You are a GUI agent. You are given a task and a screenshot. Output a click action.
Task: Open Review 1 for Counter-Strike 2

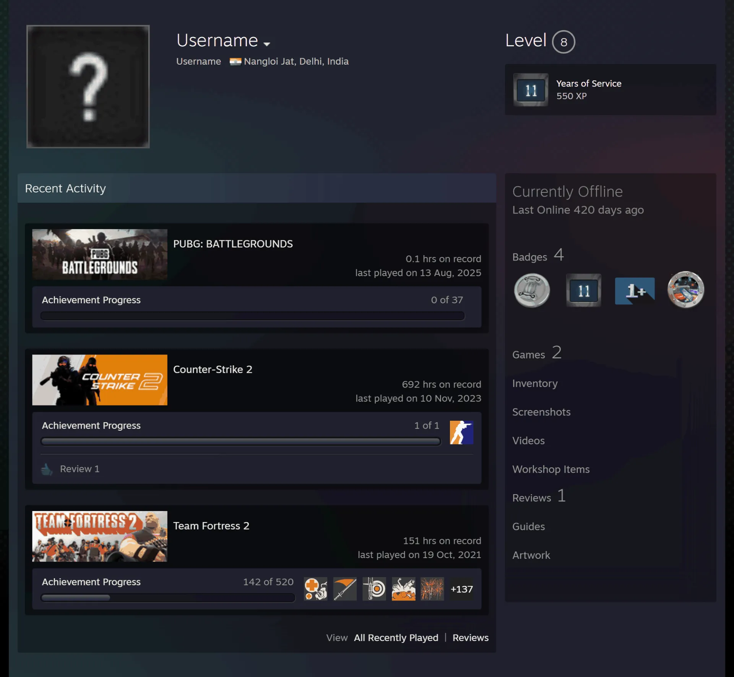[x=80, y=469]
